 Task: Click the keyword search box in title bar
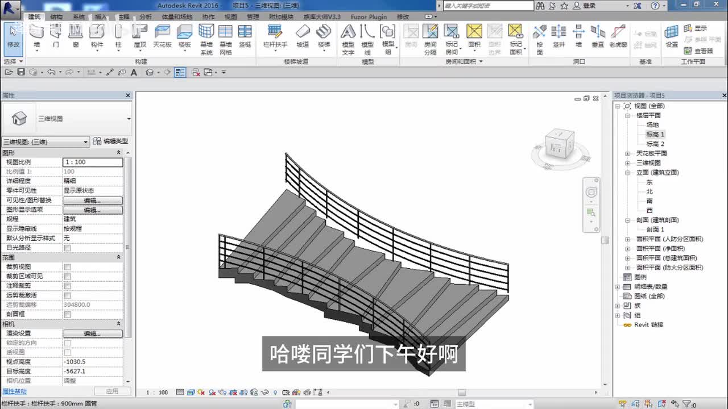click(x=489, y=6)
